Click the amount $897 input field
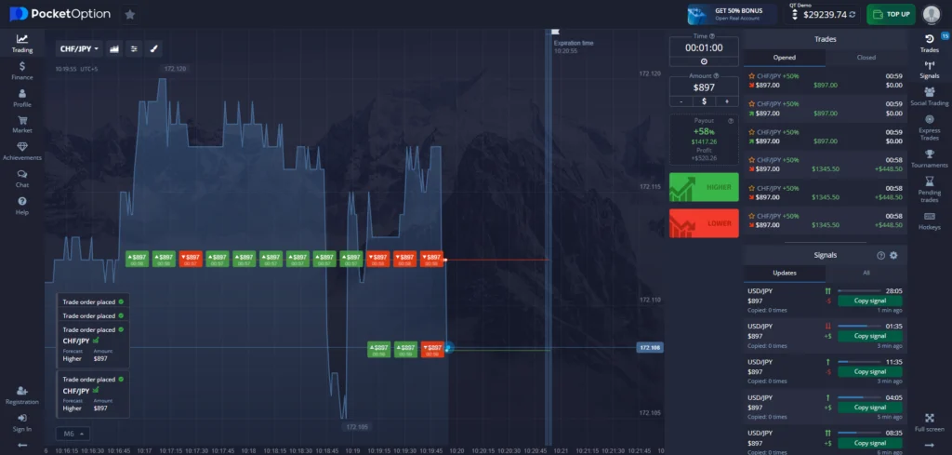The image size is (952, 455). click(704, 87)
